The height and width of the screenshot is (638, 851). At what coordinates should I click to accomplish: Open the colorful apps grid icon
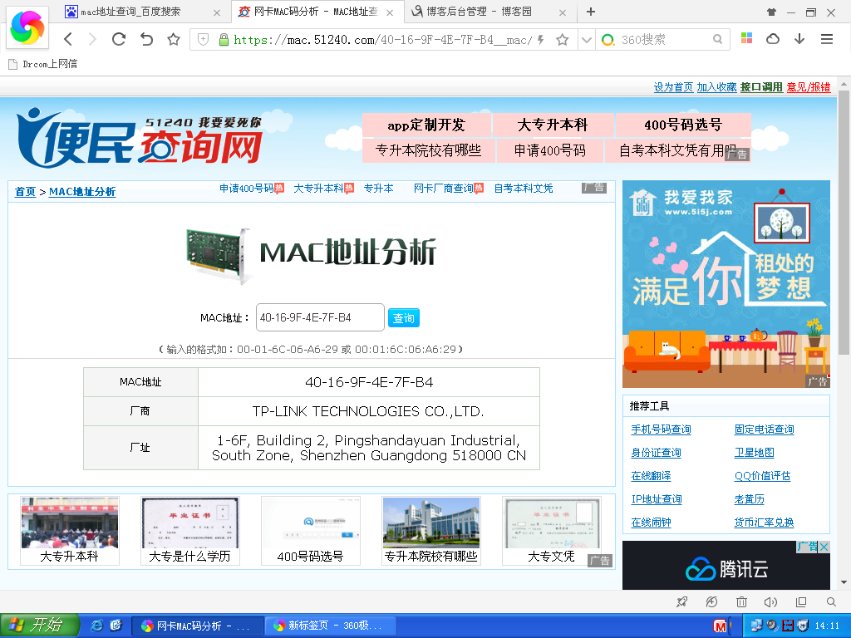coord(747,38)
